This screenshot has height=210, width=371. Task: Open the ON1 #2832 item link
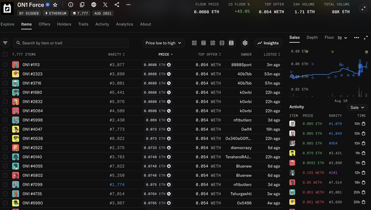(32, 101)
